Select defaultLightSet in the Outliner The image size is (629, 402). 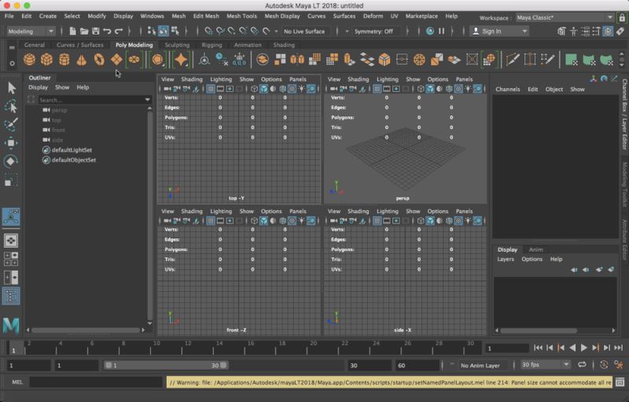[x=72, y=150]
